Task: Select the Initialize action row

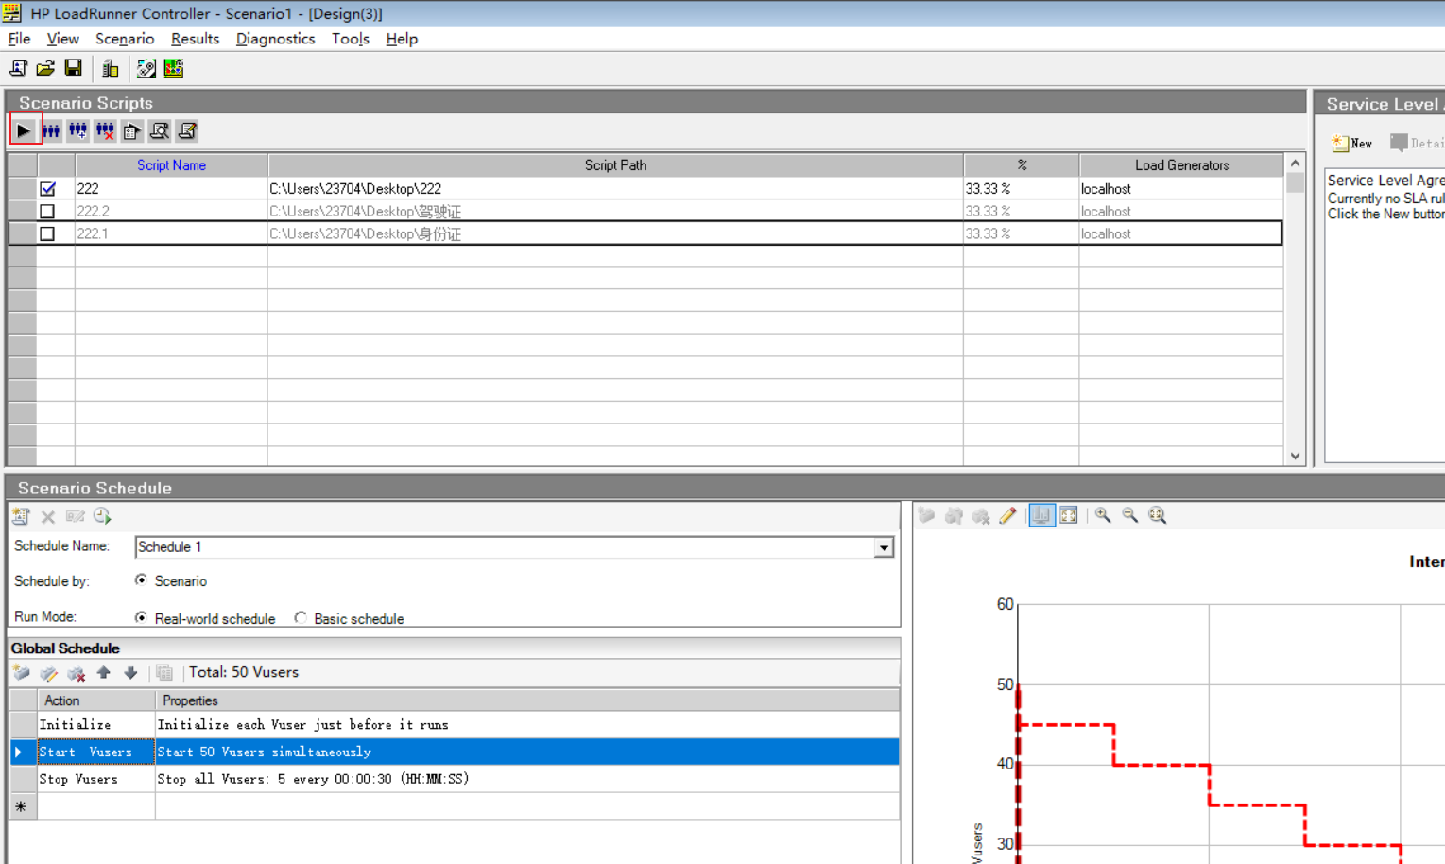Action: point(455,725)
